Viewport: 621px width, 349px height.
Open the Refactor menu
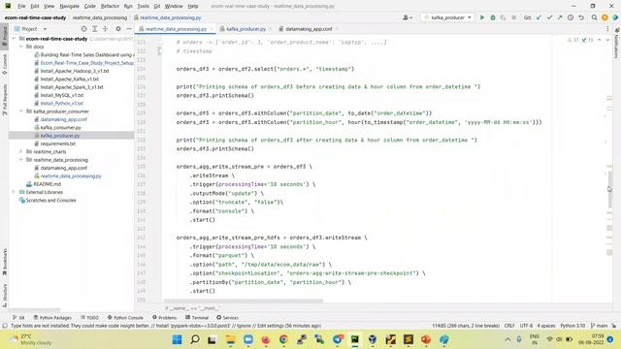coord(110,7)
